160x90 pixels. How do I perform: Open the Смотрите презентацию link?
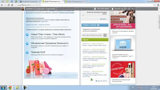66,13
